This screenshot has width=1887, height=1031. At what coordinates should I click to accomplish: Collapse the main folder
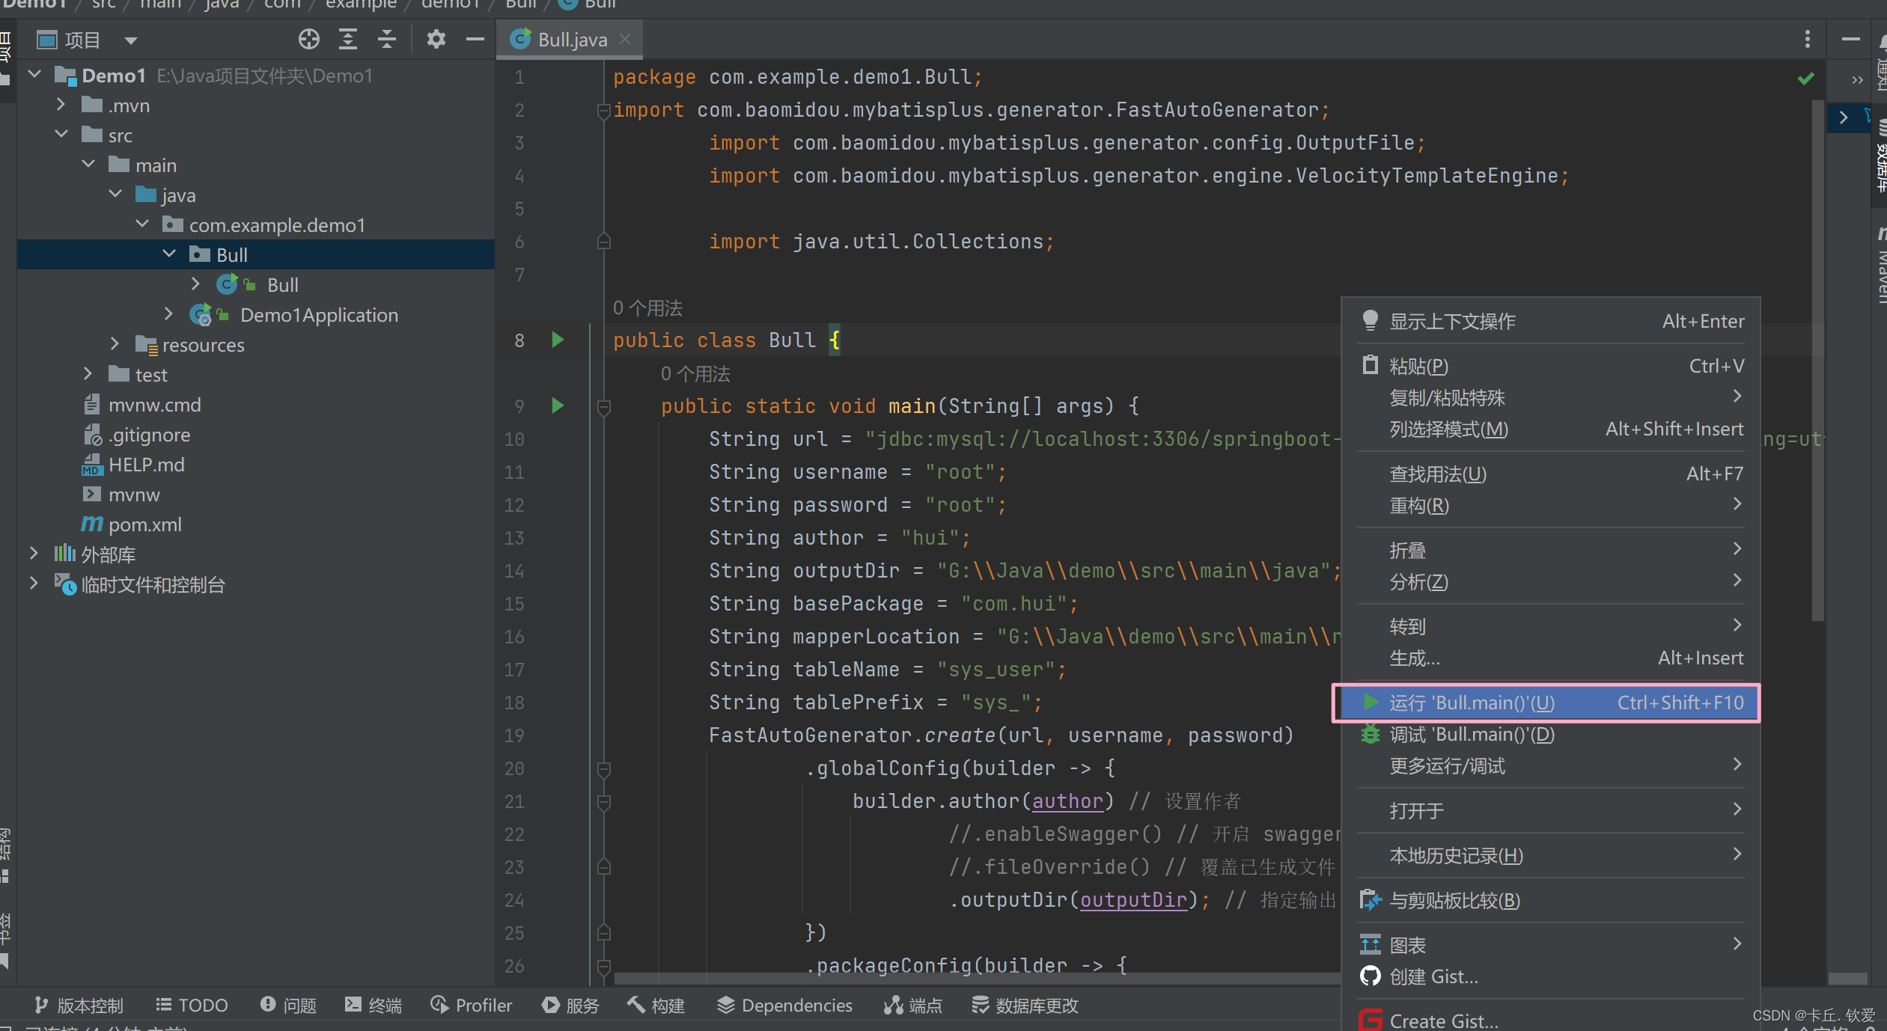(88, 165)
